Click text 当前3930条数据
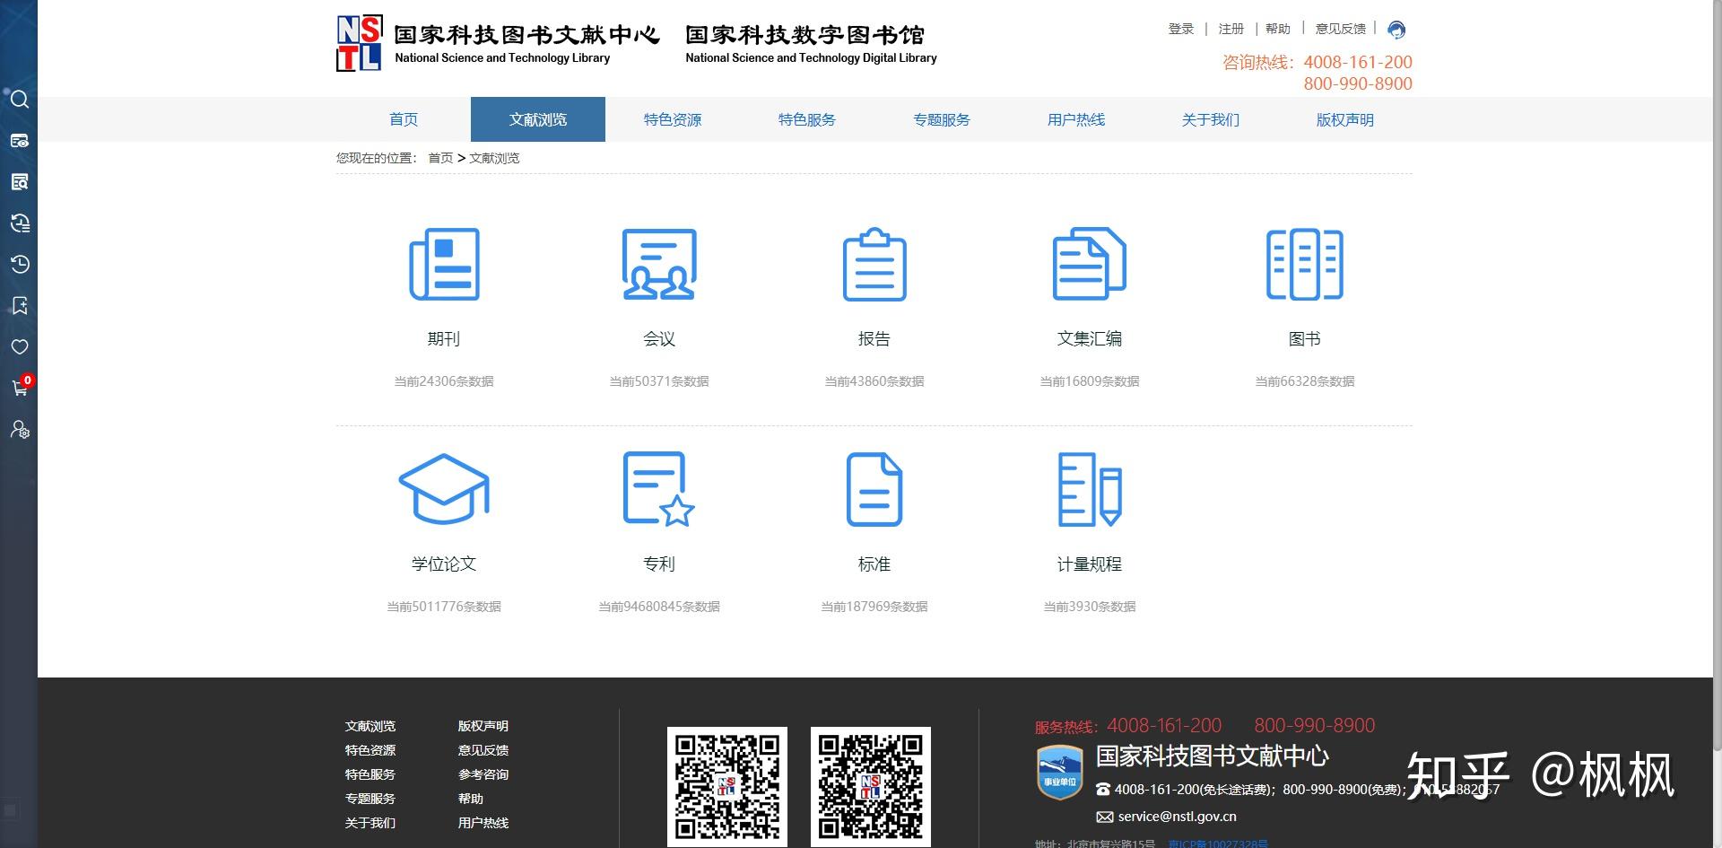Screen dimensions: 1722x848 1090,607
